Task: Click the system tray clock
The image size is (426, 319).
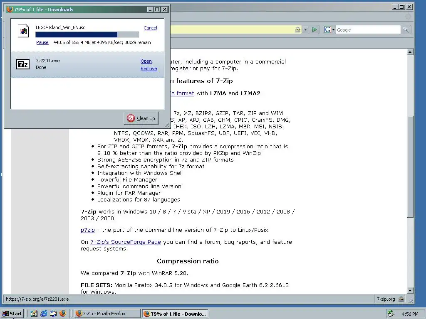Action: point(410,314)
